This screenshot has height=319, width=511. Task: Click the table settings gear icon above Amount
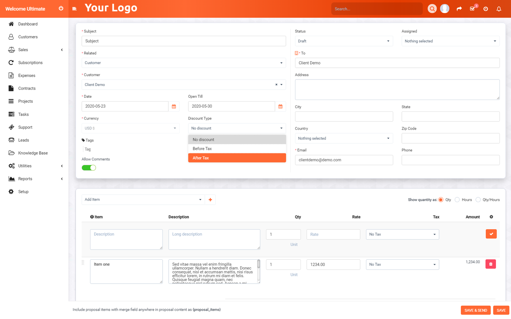pos(491,217)
